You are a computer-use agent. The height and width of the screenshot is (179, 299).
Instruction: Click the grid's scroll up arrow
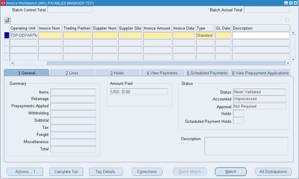[x=293, y=33]
